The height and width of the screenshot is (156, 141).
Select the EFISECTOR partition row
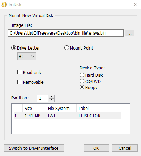(67, 116)
